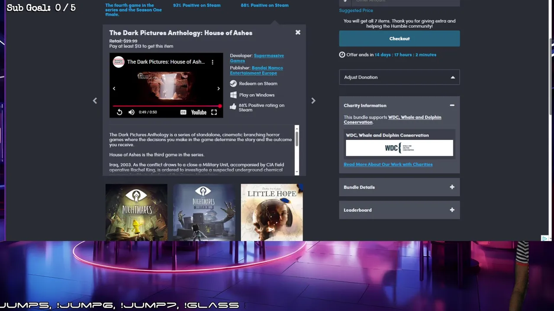
Task: Open YouTube video options three-dot menu
Action: (213, 62)
